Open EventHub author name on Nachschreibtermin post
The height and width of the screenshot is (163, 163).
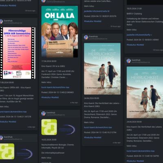[x=51, y=112]
